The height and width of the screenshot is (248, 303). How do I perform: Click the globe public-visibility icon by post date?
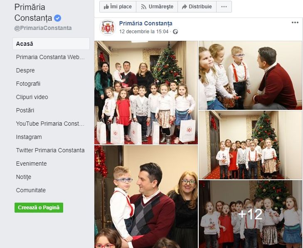tap(175, 32)
